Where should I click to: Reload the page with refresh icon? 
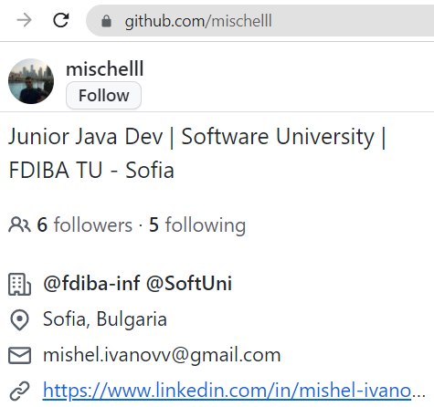(x=61, y=20)
